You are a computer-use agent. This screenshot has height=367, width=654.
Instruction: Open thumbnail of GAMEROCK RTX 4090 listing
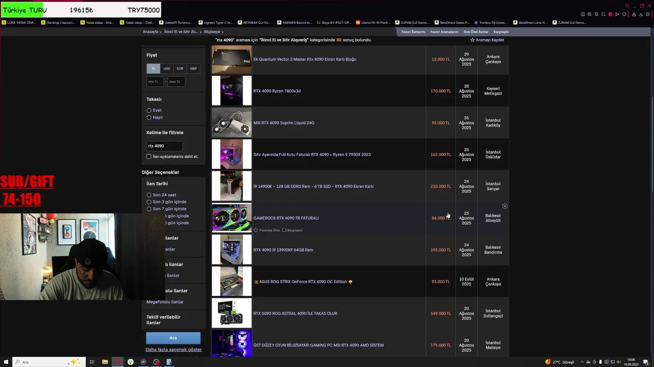tap(231, 218)
